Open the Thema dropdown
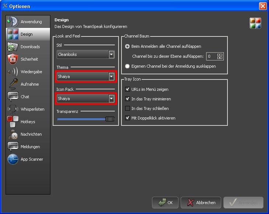269x214 pixels. [x=85, y=76]
